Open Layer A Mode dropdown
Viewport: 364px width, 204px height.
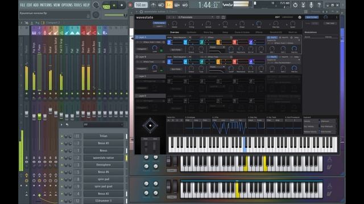pyautogui.click(x=182, y=37)
